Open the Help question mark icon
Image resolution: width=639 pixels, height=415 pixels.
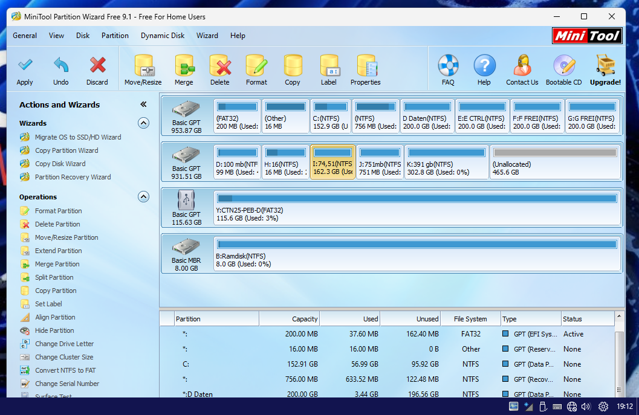484,65
